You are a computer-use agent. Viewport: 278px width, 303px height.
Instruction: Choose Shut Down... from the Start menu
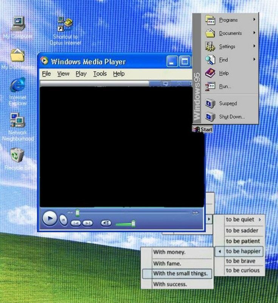click(232, 117)
